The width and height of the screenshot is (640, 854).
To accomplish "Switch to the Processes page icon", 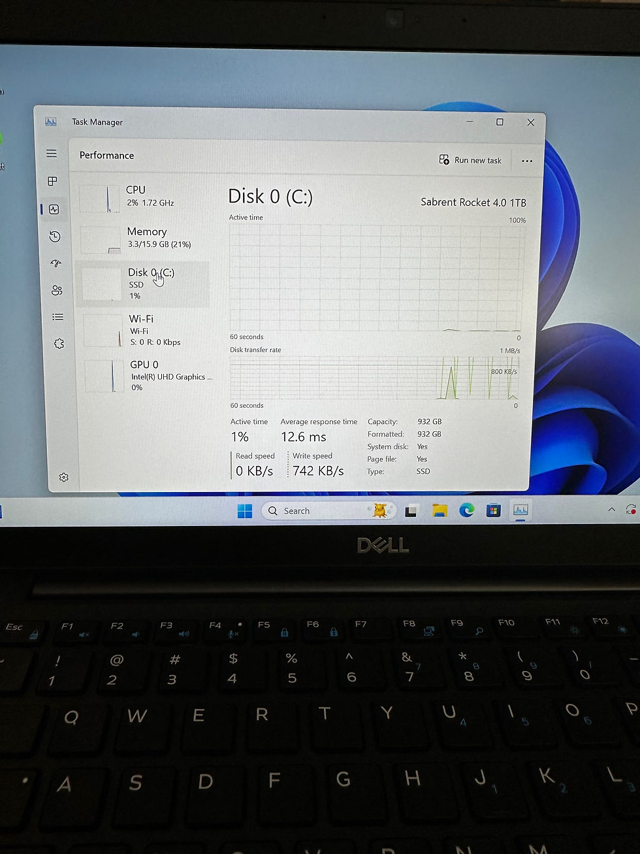I will (x=53, y=181).
